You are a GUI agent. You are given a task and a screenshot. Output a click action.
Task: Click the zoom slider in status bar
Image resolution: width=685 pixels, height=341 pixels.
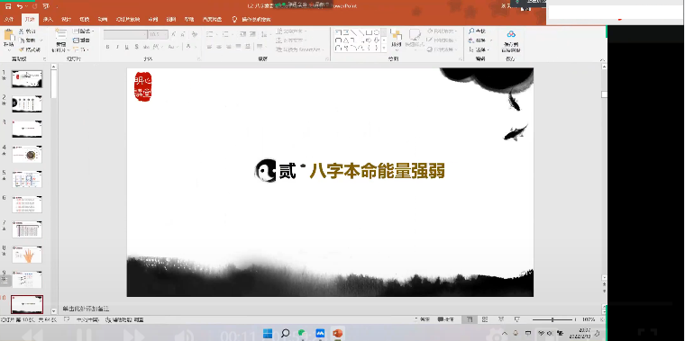pyautogui.click(x=553, y=319)
